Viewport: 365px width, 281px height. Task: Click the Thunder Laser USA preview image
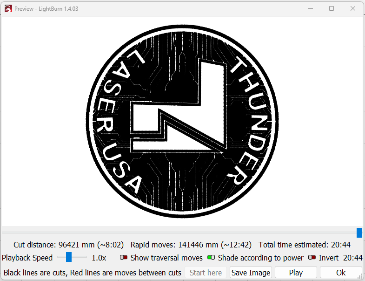tap(182, 121)
